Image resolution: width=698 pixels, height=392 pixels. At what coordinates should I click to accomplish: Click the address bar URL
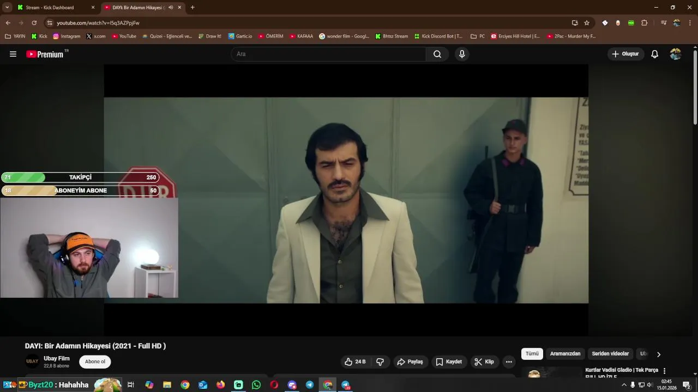pyautogui.click(x=98, y=23)
